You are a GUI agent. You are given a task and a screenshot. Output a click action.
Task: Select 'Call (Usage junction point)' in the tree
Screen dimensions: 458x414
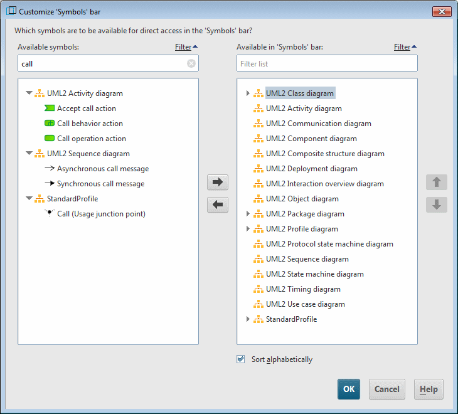[x=101, y=214]
